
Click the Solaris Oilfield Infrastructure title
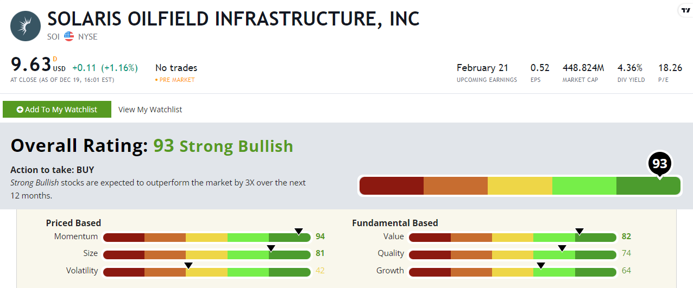(x=234, y=19)
